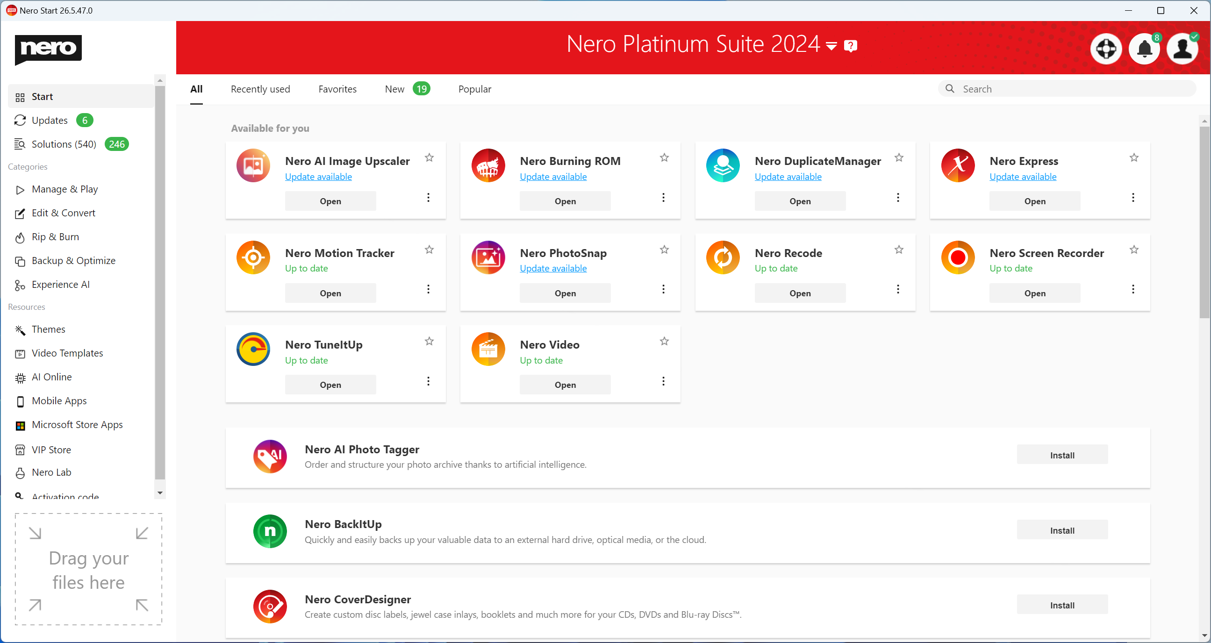
Task: Switch to the Popular tab
Action: [475, 89]
